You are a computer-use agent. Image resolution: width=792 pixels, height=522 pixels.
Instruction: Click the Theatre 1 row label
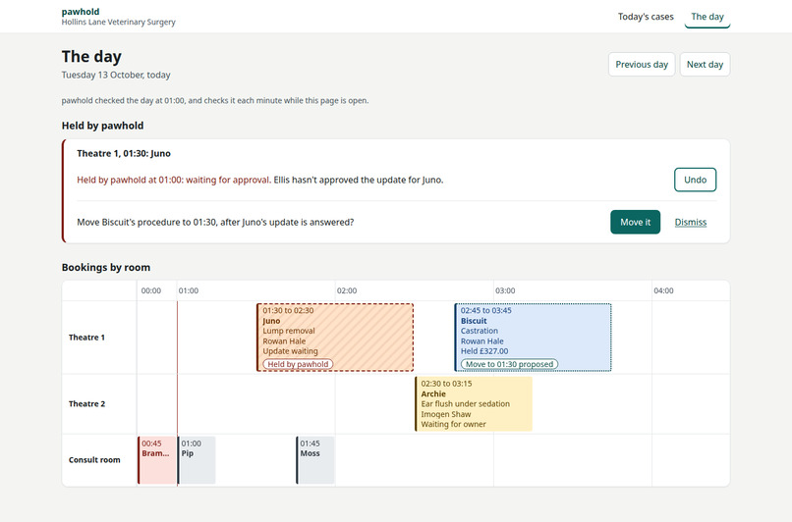pos(86,338)
